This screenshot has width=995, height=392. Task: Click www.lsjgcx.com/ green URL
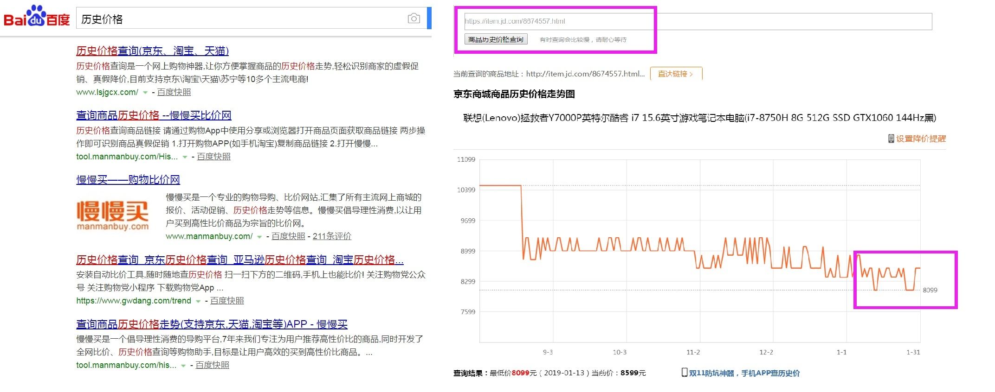pos(107,92)
